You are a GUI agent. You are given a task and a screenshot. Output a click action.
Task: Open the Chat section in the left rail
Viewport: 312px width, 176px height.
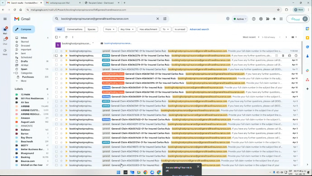5,41
